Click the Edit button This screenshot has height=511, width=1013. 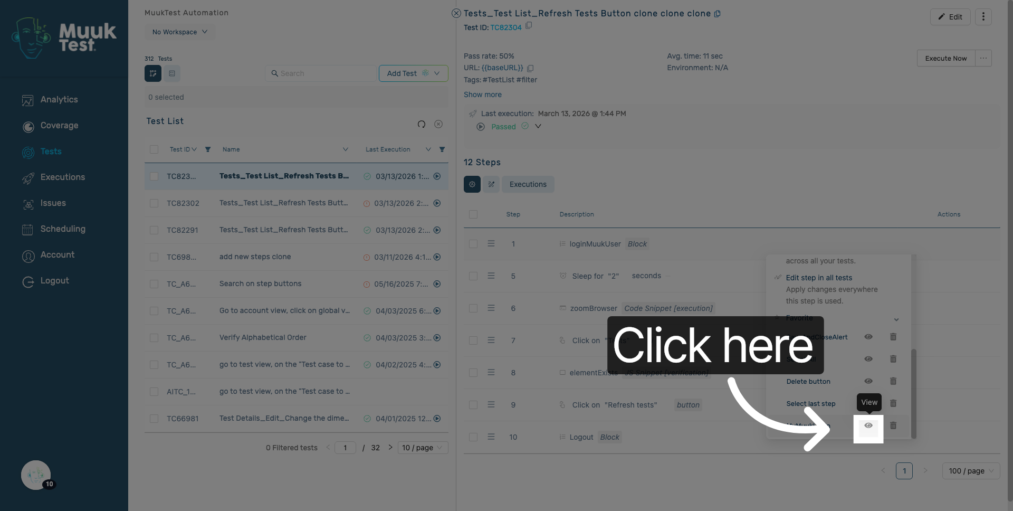(x=950, y=17)
